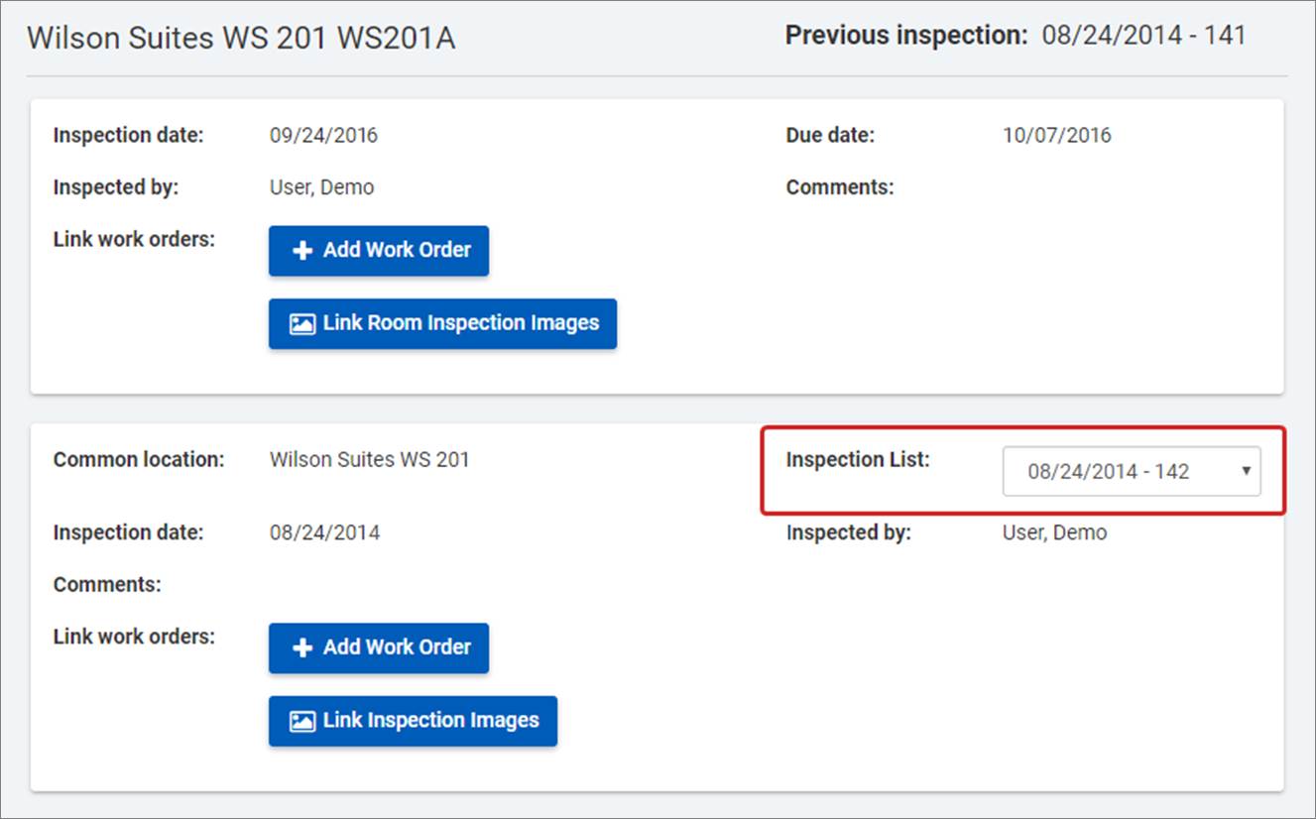Click the Link Inspection Images button
The width and height of the screenshot is (1316, 819).
413,722
